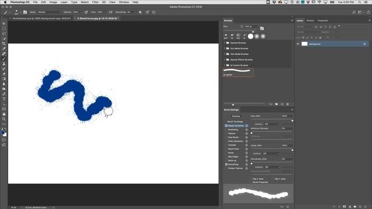
Task: Select the Lasso tool
Action: tap(4, 34)
